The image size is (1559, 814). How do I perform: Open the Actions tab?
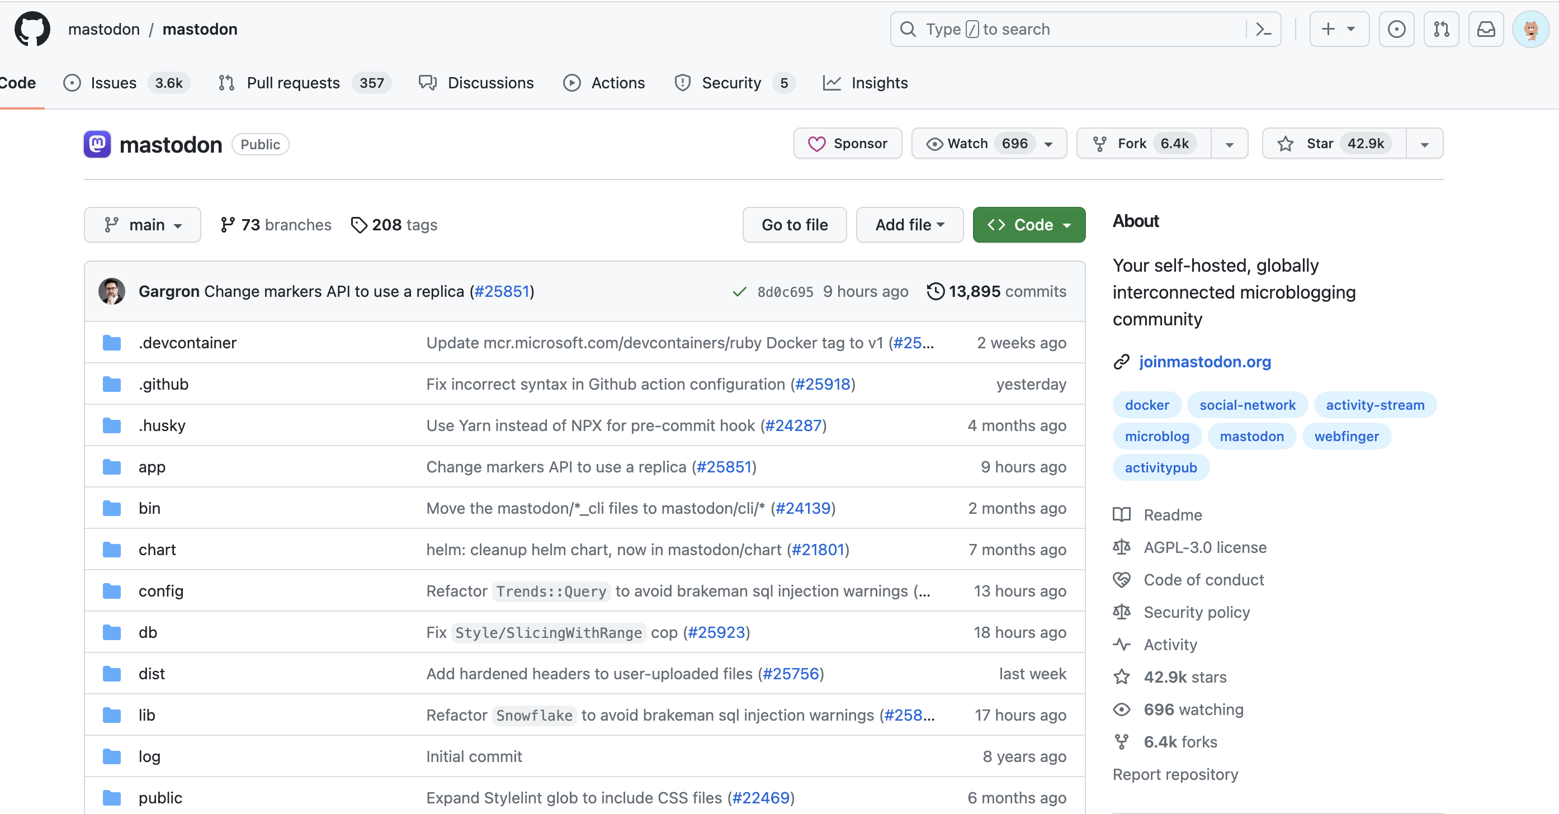pos(604,83)
